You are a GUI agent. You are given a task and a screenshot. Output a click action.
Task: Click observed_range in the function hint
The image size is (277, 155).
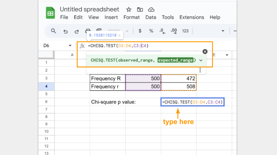coord(135,60)
